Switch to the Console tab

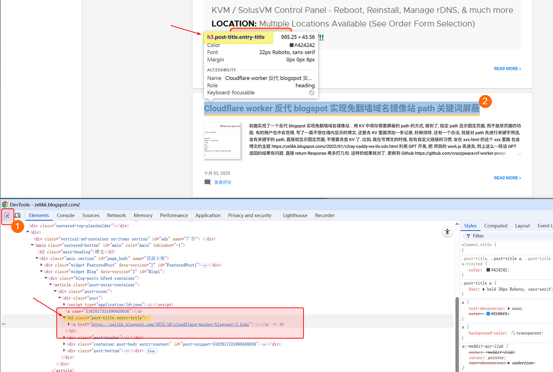(x=66, y=215)
